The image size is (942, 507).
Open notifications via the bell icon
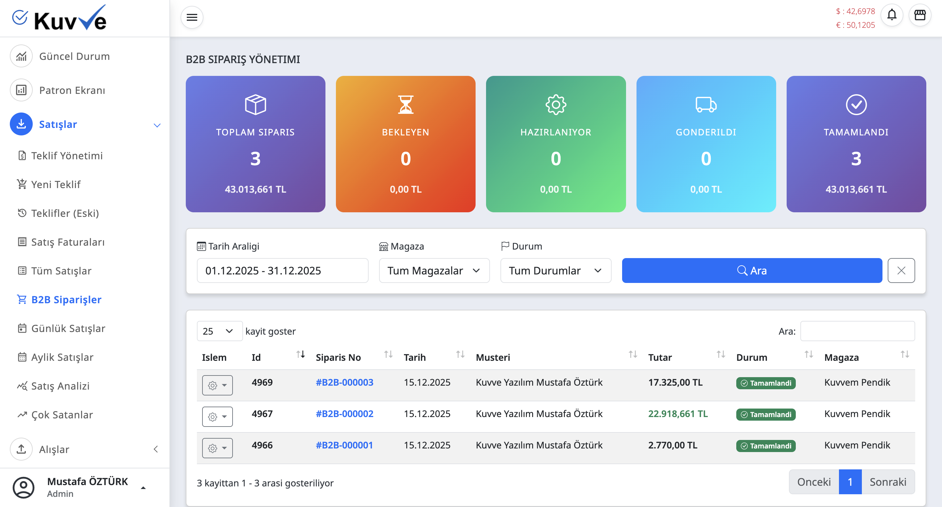point(892,15)
